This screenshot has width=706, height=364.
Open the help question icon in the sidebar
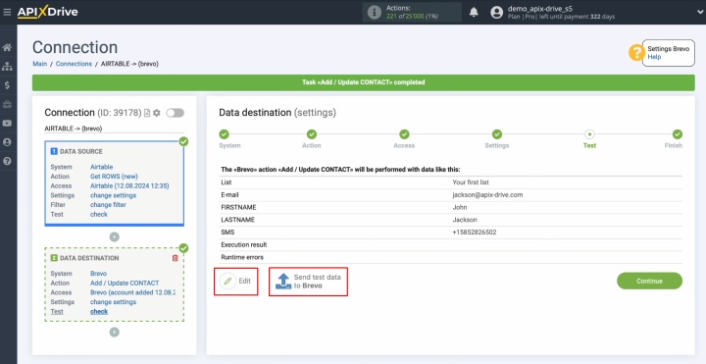[7, 161]
